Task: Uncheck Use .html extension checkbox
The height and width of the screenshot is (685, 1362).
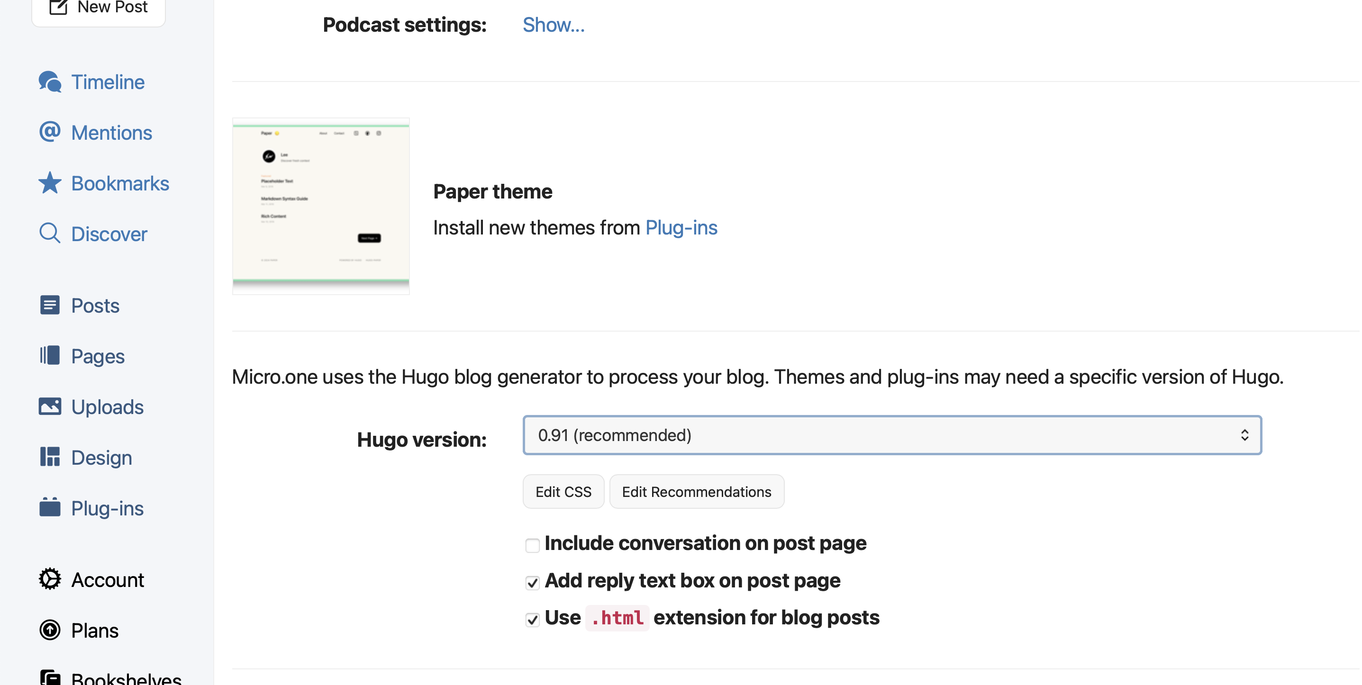Action: (x=532, y=620)
